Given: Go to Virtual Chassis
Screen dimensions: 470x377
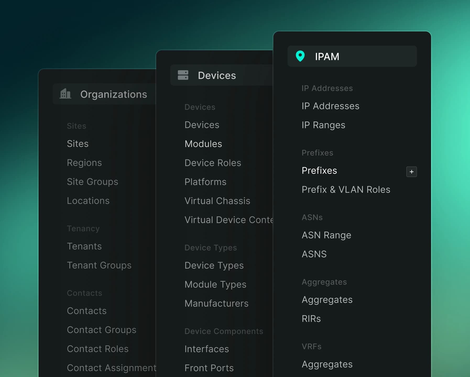Looking at the screenshot, I should 217,201.
